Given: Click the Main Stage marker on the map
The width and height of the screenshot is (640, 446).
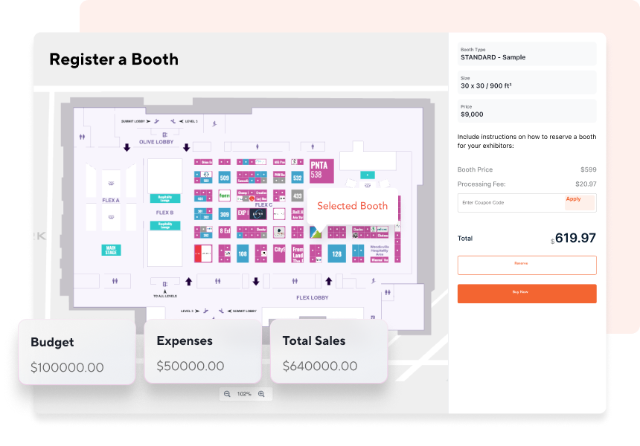Looking at the screenshot, I should (x=110, y=251).
